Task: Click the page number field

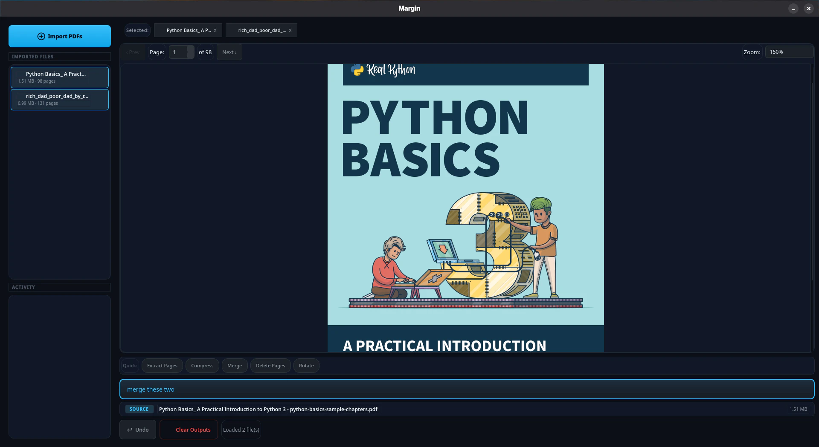Action: [178, 52]
